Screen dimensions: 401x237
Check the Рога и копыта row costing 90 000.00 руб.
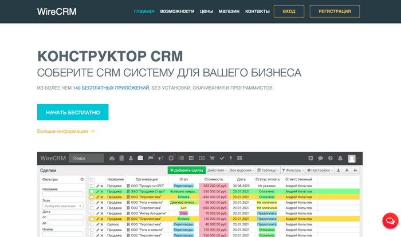pyautogui.click(x=92, y=203)
